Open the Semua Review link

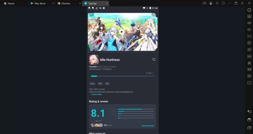148,126
